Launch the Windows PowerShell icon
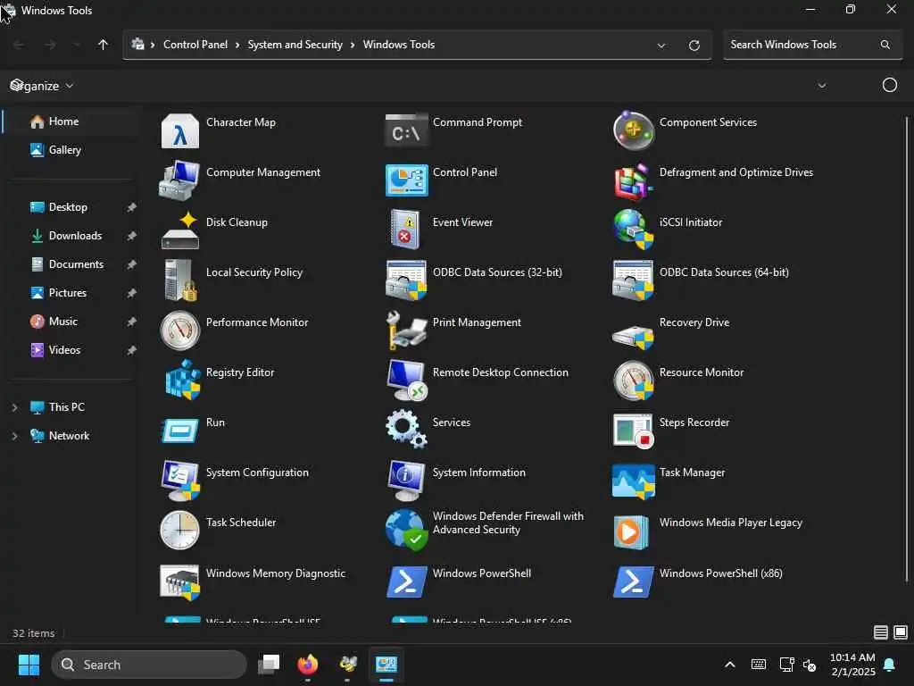This screenshot has height=686, width=914. (x=406, y=581)
